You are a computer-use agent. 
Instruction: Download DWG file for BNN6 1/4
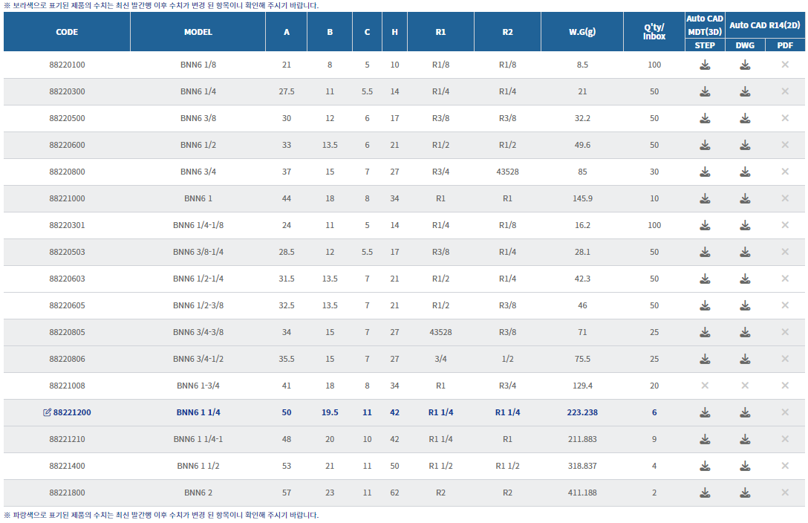tap(745, 91)
